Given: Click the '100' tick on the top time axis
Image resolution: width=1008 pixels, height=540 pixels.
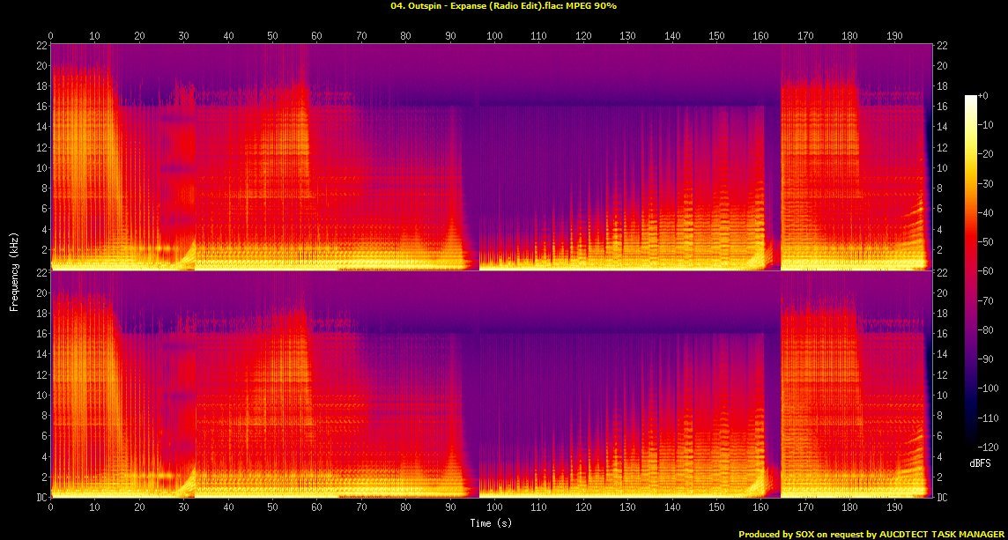Looking at the screenshot, I should click(494, 36).
